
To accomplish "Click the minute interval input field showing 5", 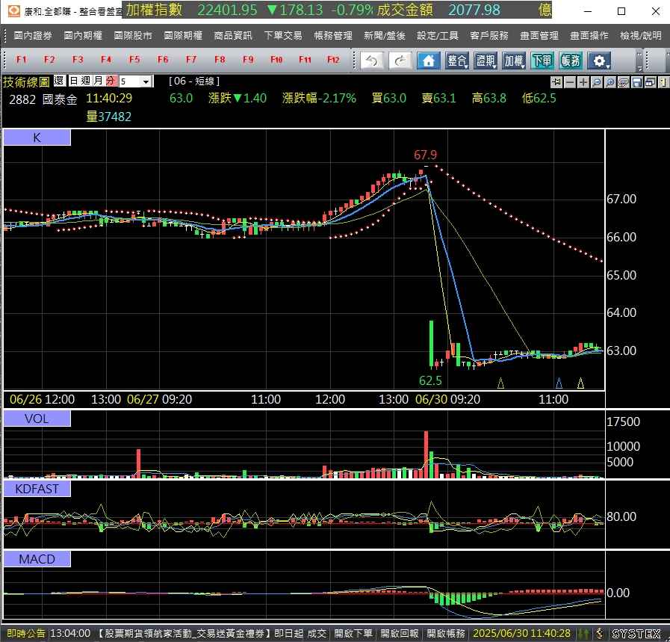I will click(x=130, y=81).
